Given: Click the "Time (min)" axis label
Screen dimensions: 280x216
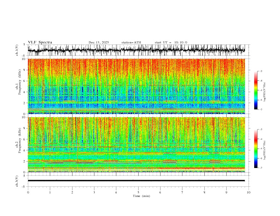Looking at the screenshot, I should 141,196.
